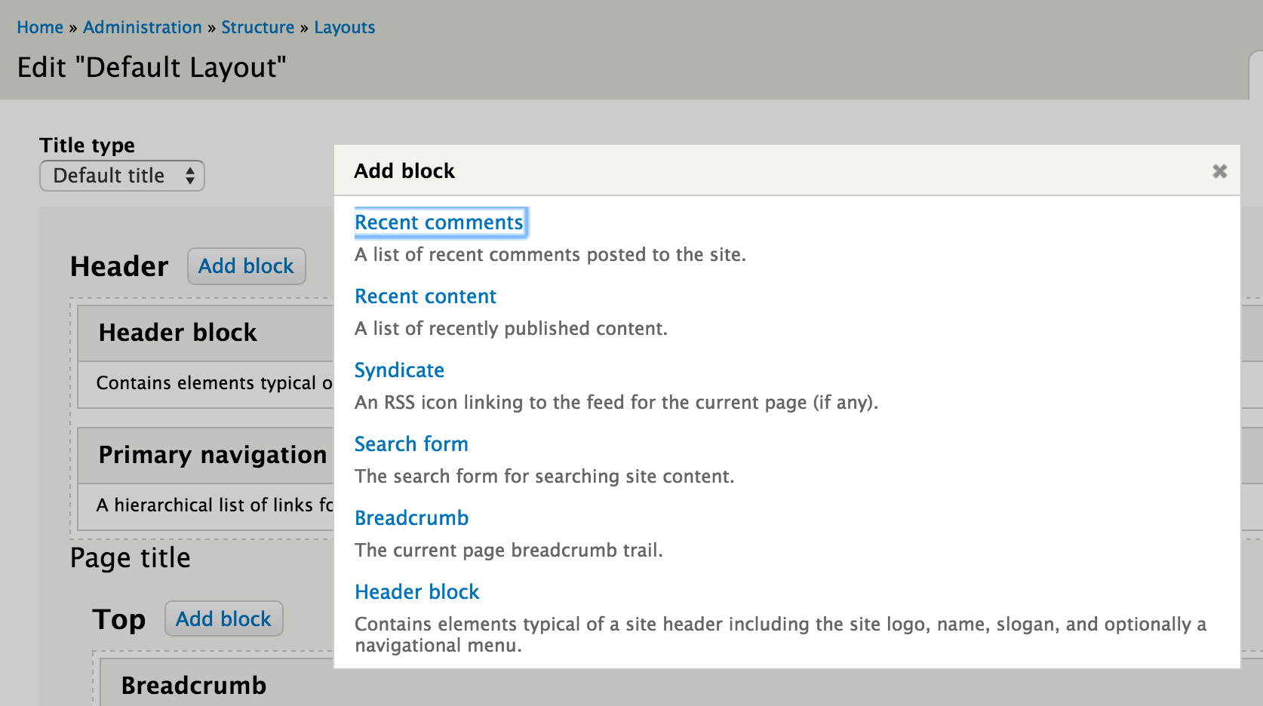This screenshot has height=706, width=1263.
Task: Click the Header block title in the Header region
Action: tap(178, 333)
